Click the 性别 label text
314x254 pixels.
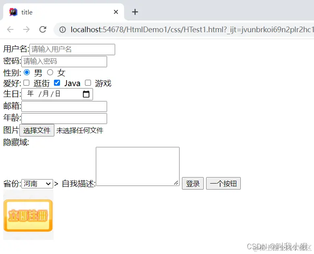(x=12, y=73)
